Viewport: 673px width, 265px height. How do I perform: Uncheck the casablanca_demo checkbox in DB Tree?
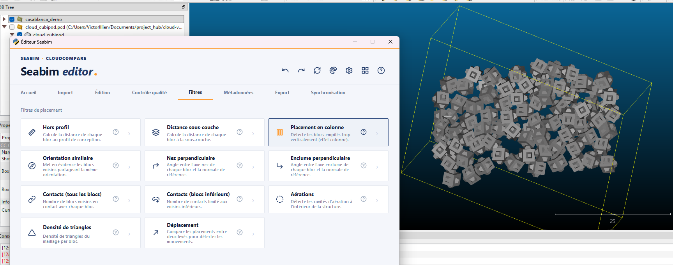(12, 19)
